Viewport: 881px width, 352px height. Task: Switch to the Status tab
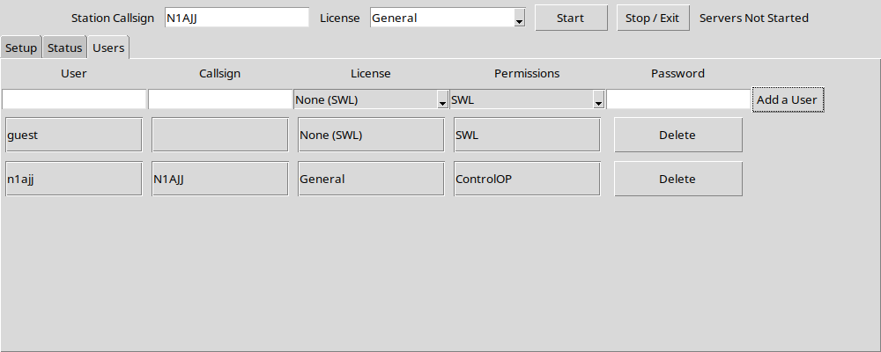64,48
